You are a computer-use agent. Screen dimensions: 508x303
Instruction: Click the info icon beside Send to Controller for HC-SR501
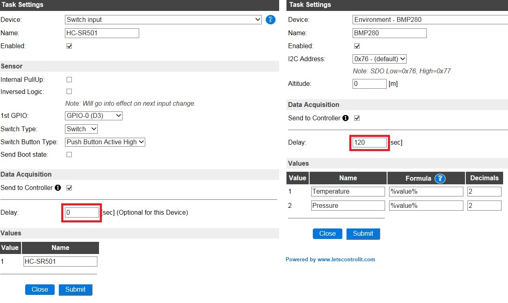point(58,188)
